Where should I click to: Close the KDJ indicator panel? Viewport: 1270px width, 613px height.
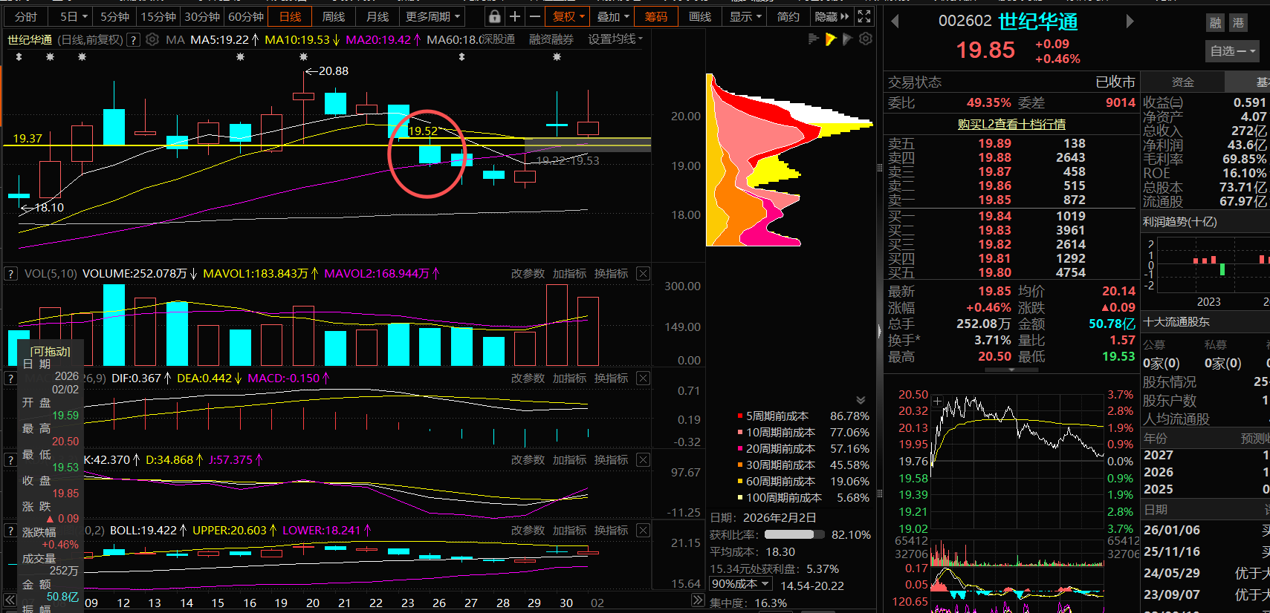click(x=644, y=460)
